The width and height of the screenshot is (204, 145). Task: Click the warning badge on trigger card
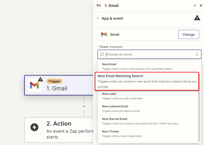[40, 79]
